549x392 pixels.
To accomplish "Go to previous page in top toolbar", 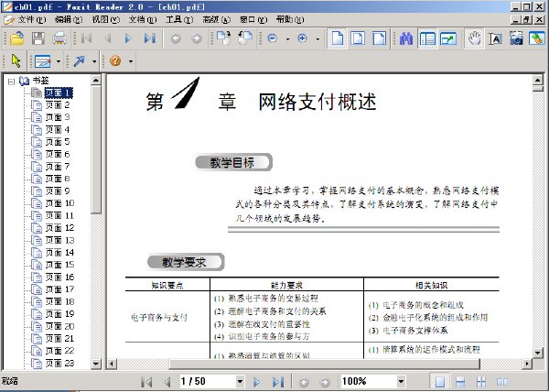I will (107, 38).
